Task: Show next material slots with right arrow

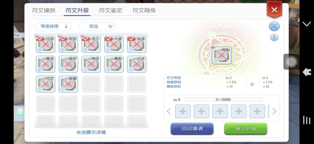Action: pos(274,111)
